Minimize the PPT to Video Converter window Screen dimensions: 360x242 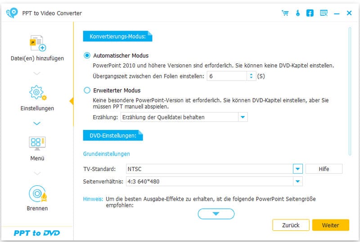point(337,14)
